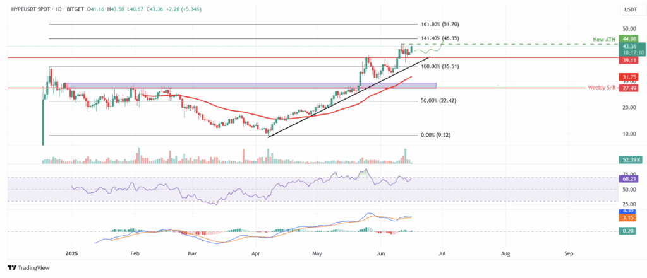Image resolution: width=647 pixels, height=278 pixels.
Task: Select the 141.40% (46.35) Fibonacci label
Action: pos(438,38)
